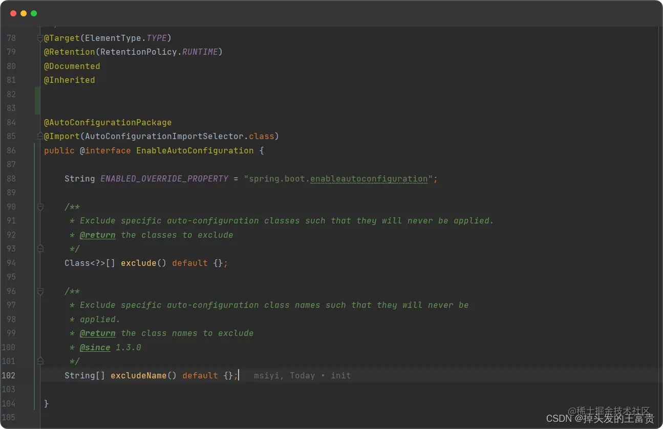Click line number 88 in the gutter
The image size is (663, 429).
click(x=11, y=179)
